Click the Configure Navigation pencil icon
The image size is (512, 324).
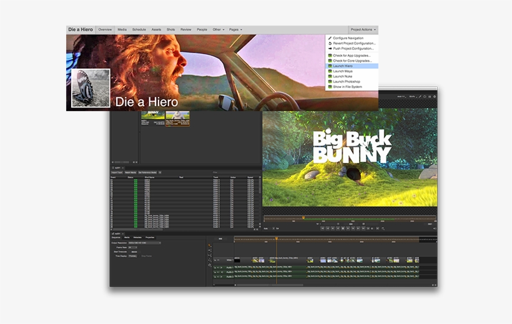330,38
